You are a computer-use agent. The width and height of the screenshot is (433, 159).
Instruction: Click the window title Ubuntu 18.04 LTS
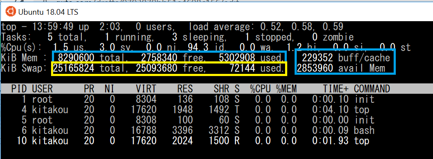click(x=48, y=12)
